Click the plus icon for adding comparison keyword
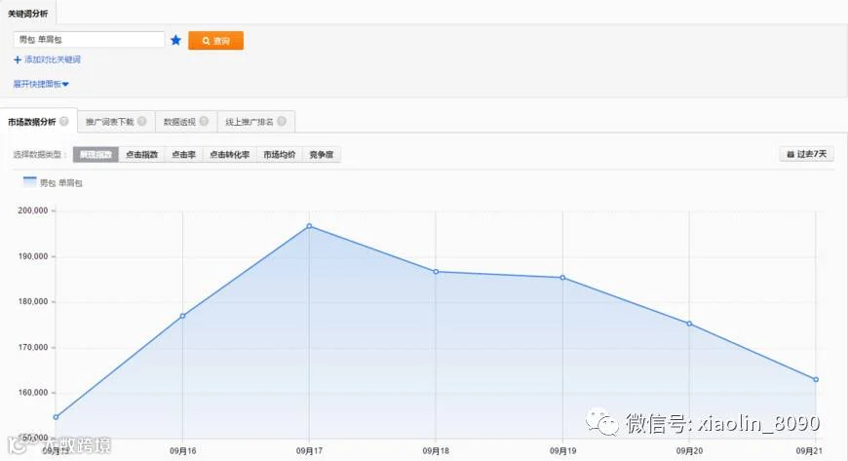 18,59
